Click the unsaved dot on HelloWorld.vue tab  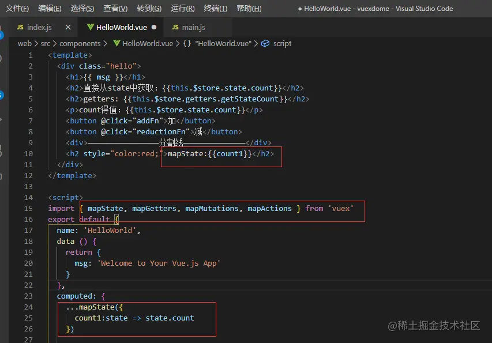[x=154, y=27]
